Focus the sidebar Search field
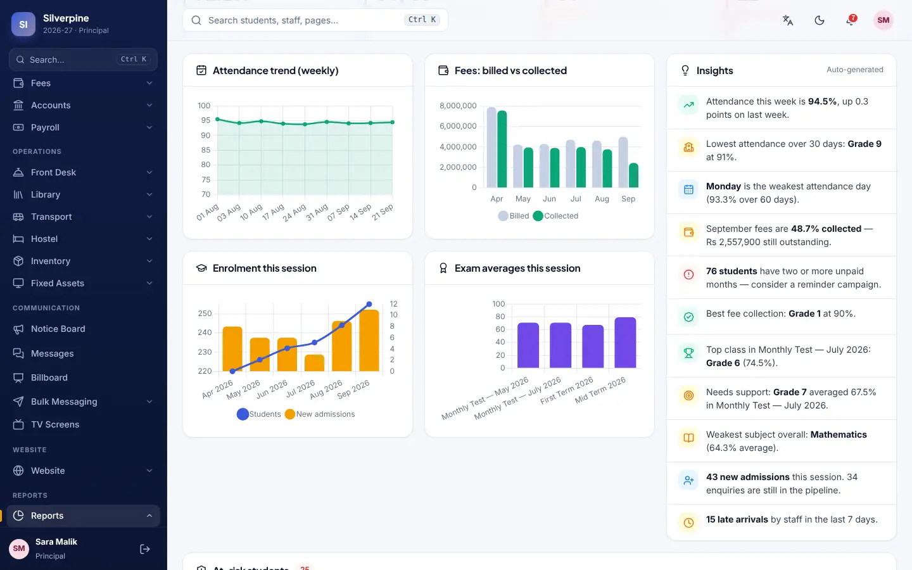This screenshot has width=912, height=570. tap(84, 60)
